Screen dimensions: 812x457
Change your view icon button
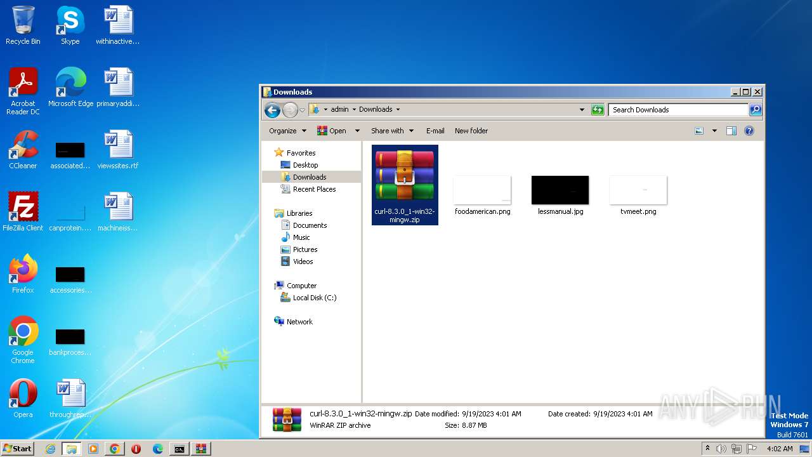coord(699,131)
